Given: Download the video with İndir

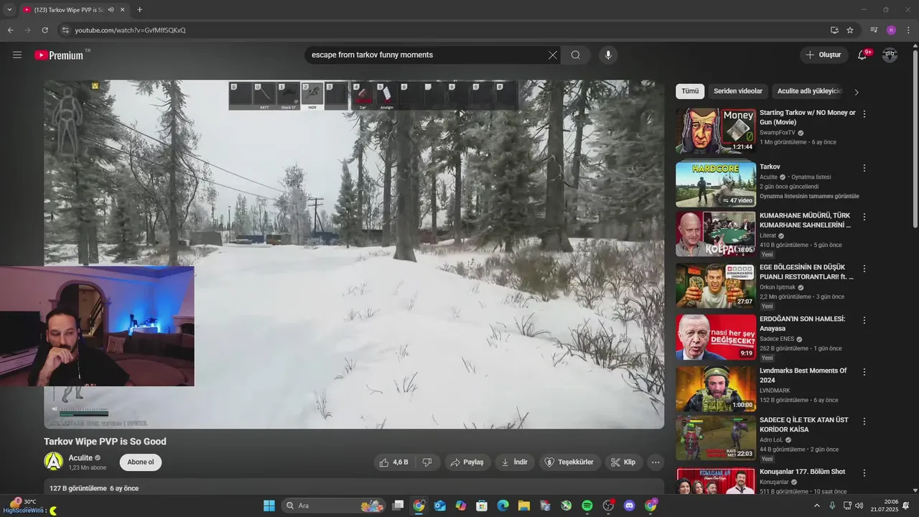Looking at the screenshot, I should pyautogui.click(x=515, y=462).
